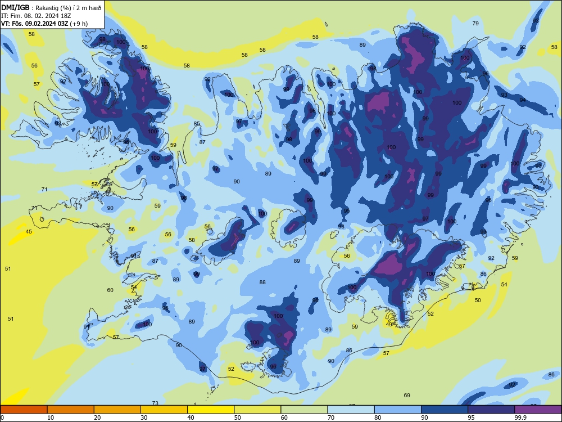Image resolution: width=562 pixels, height=422 pixels.
Task: Click the 'IT: Fim. 08. 02. 2024 18Z' line
Action: coord(36,16)
